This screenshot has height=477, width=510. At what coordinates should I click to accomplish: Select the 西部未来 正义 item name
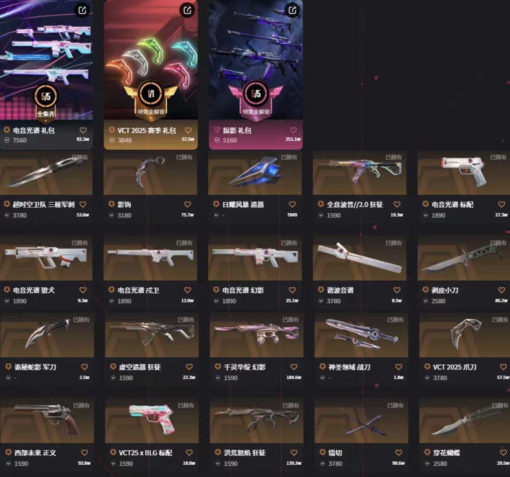(x=35, y=452)
